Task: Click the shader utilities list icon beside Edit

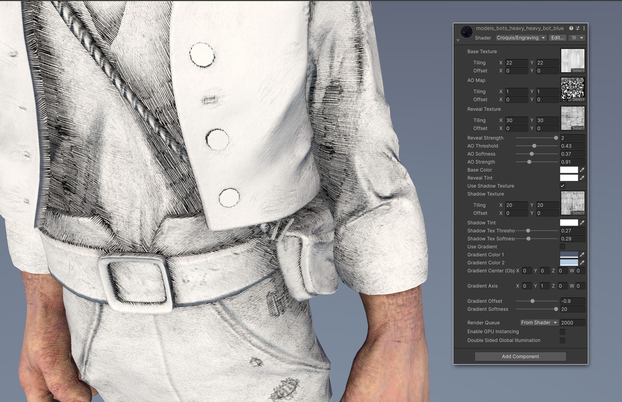Action: pyautogui.click(x=574, y=38)
